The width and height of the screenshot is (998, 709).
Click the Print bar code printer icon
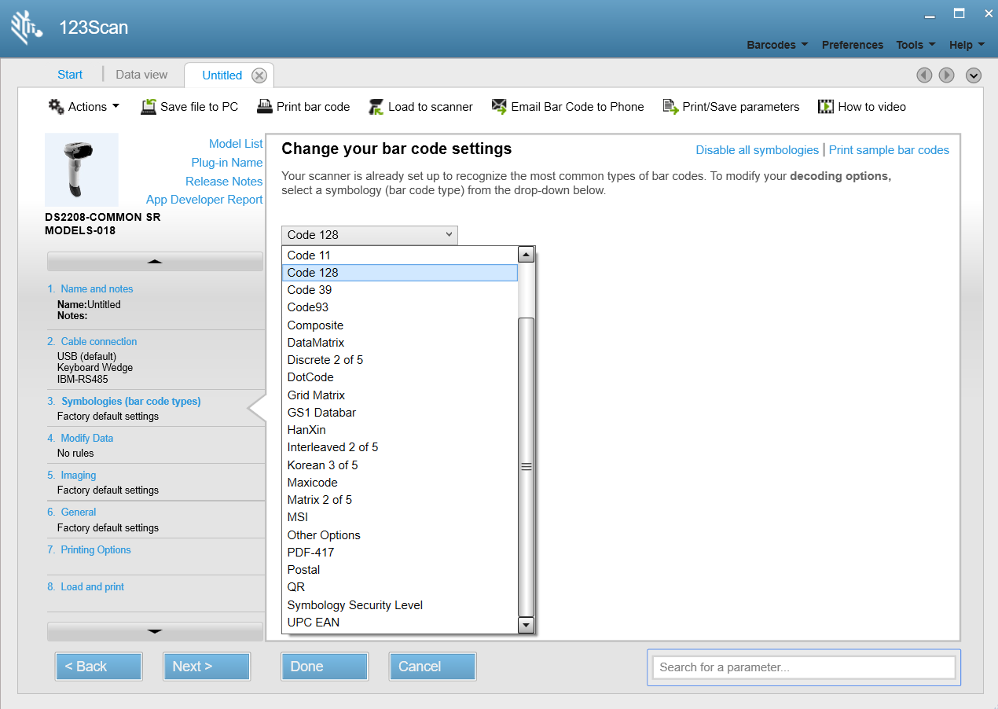(x=265, y=107)
